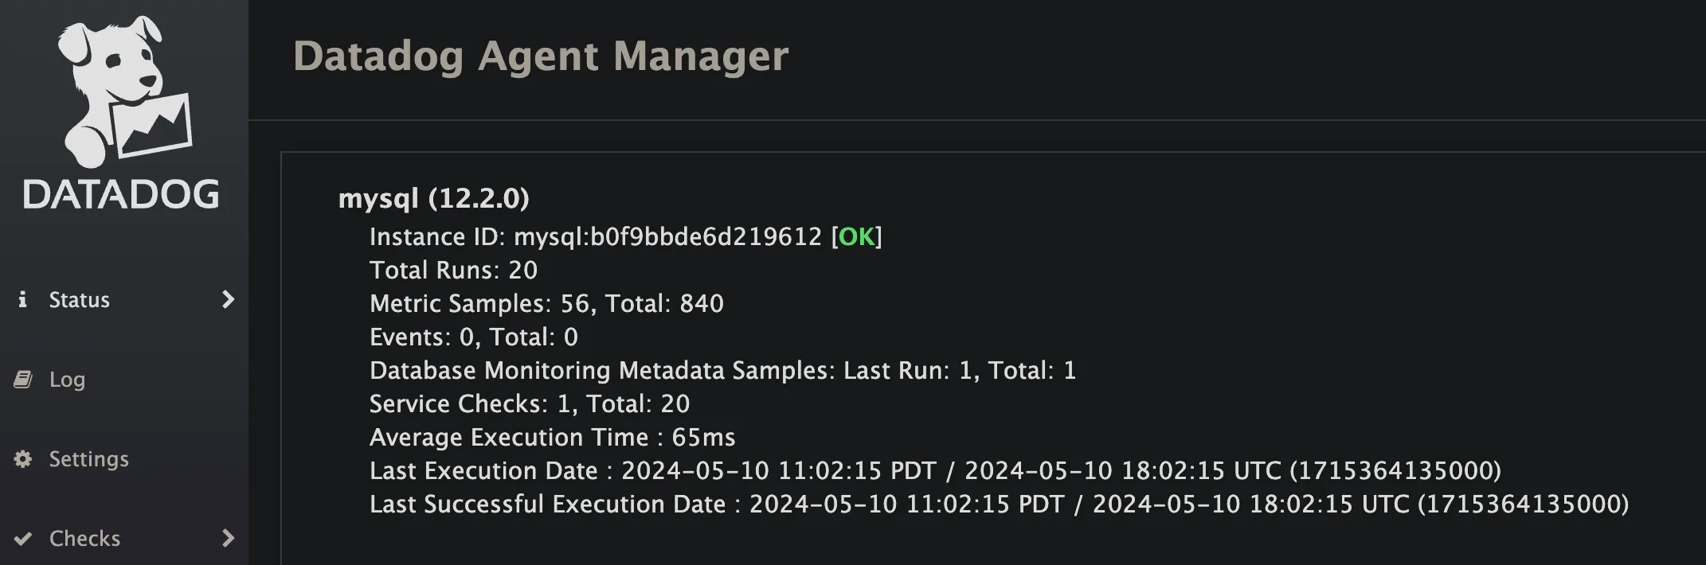Click the Settings gear icon
Viewport: 1706px width, 565px height.
tap(23, 459)
